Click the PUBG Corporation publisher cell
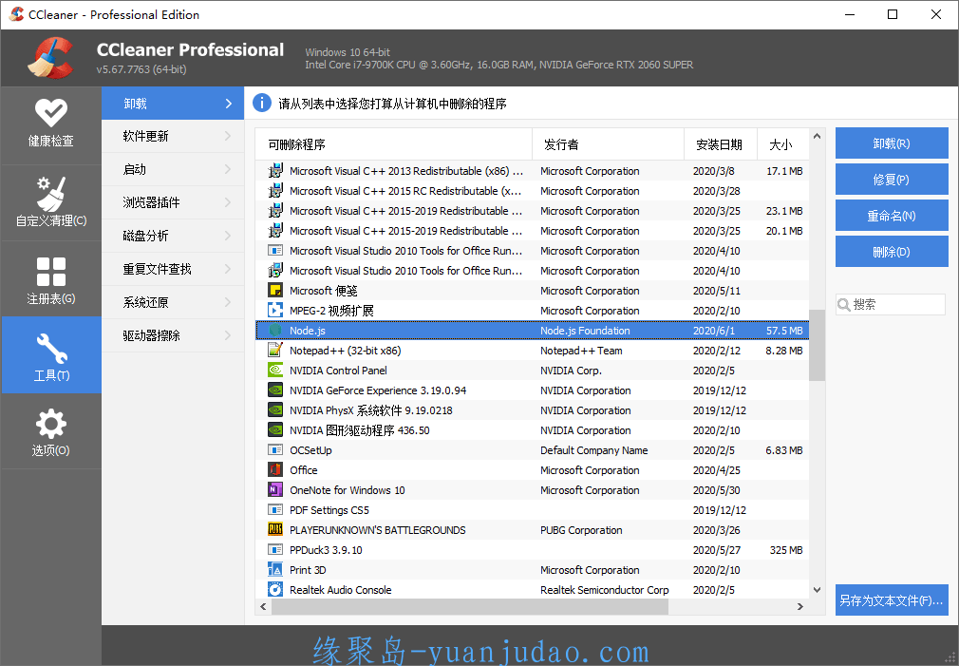This screenshot has height=666, width=959. (x=581, y=530)
